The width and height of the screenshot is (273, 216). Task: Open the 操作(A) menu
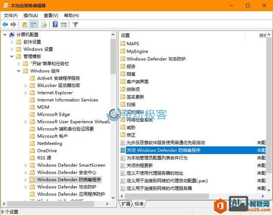[x=31, y=16]
